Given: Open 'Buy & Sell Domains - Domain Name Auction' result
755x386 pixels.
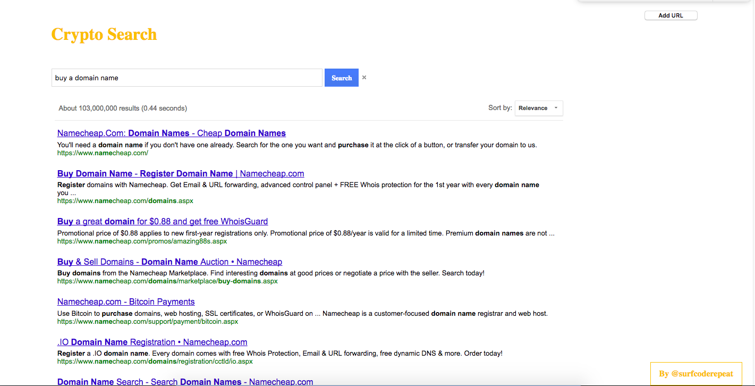Looking at the screenshot, I should point(169,262).
